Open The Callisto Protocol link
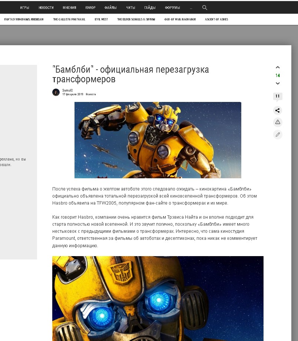298x341 pixels. click(x=69, y=19)
